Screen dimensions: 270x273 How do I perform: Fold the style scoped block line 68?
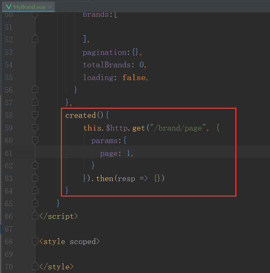click(x=35, y=241)
